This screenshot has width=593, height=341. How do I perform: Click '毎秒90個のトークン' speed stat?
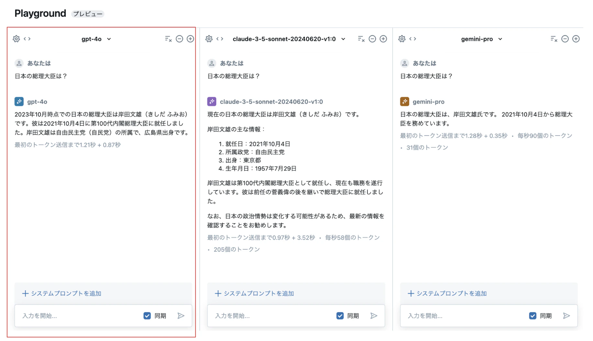[x=545, y=136]
